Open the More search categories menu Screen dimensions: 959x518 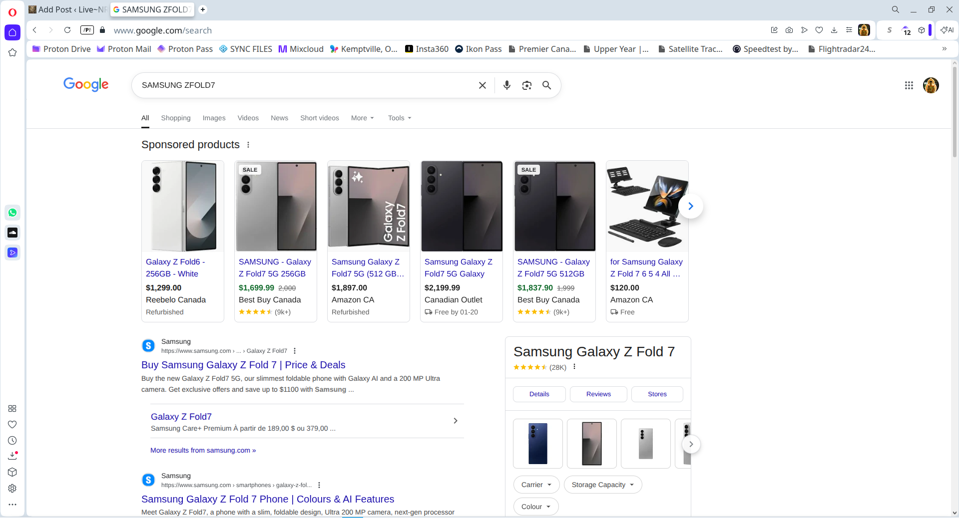[x=362, y=118]
